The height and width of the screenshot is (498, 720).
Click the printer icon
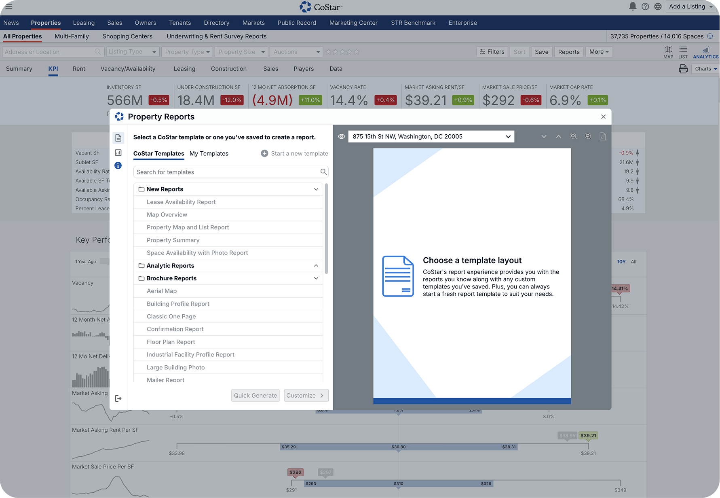(x=683, y=69)
